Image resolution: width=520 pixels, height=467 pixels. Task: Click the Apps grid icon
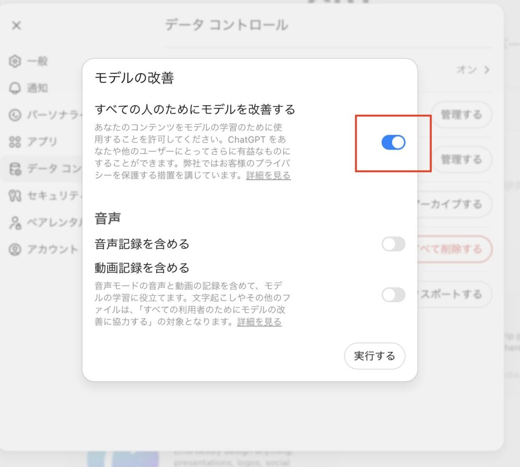pos(15,141)
